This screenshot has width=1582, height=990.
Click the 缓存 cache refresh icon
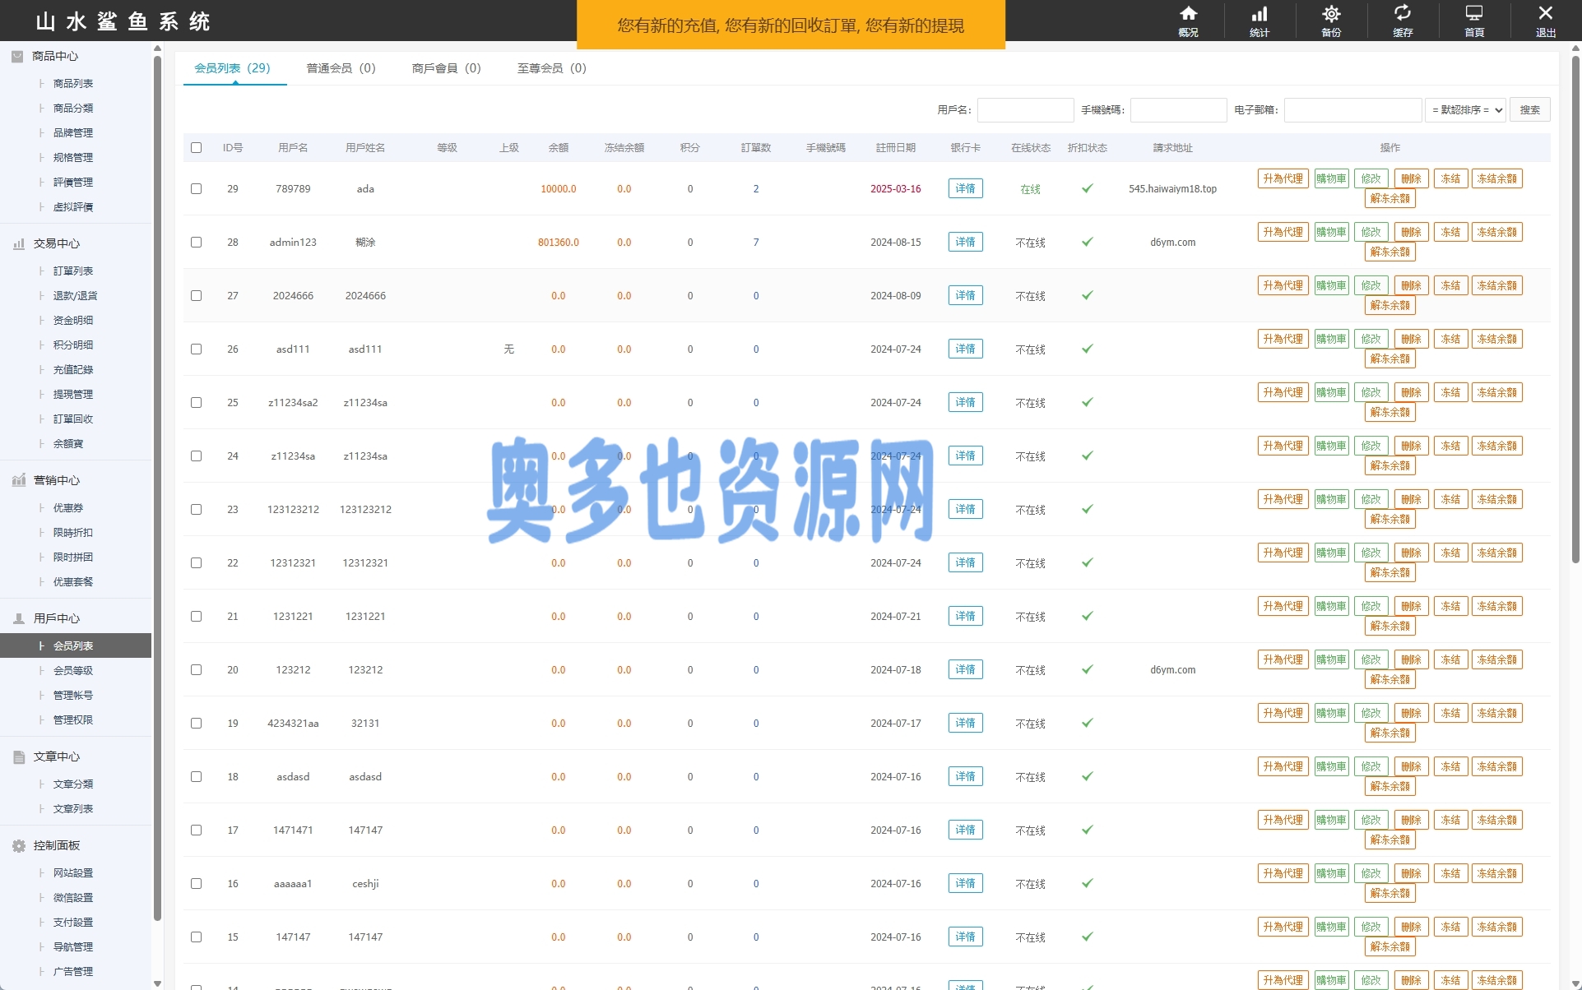coord(1402,15)
